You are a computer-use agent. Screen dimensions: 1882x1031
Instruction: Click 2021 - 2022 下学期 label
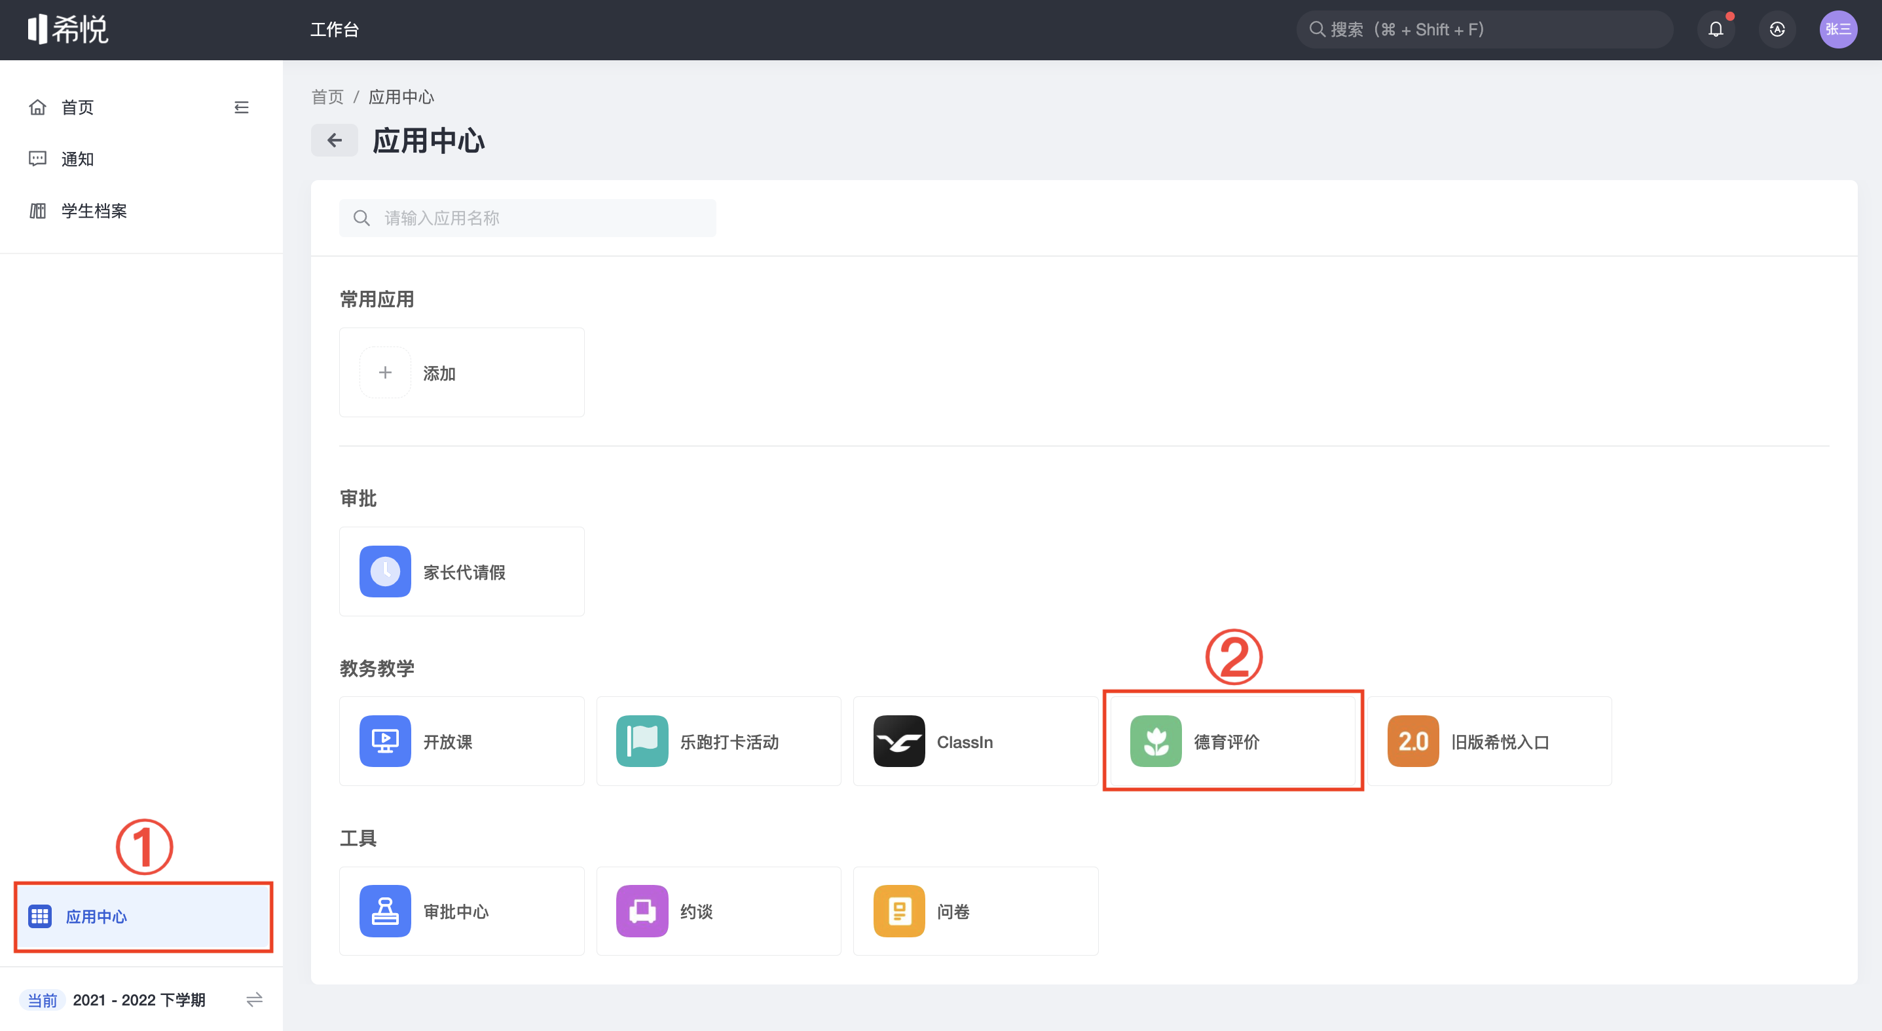coord(139,1000)
